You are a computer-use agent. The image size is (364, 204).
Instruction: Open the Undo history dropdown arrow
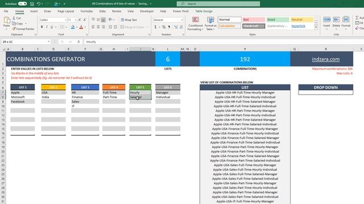(x=42, y=4)
